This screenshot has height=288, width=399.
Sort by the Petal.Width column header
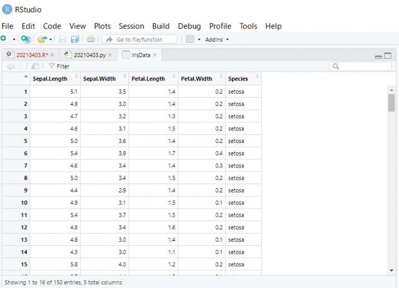tap(196, 78)
